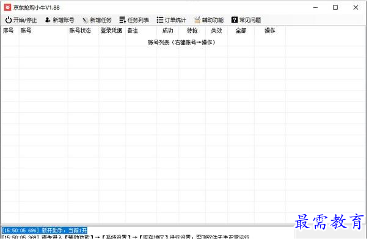Click the 备注 column header

click(133, 31)
